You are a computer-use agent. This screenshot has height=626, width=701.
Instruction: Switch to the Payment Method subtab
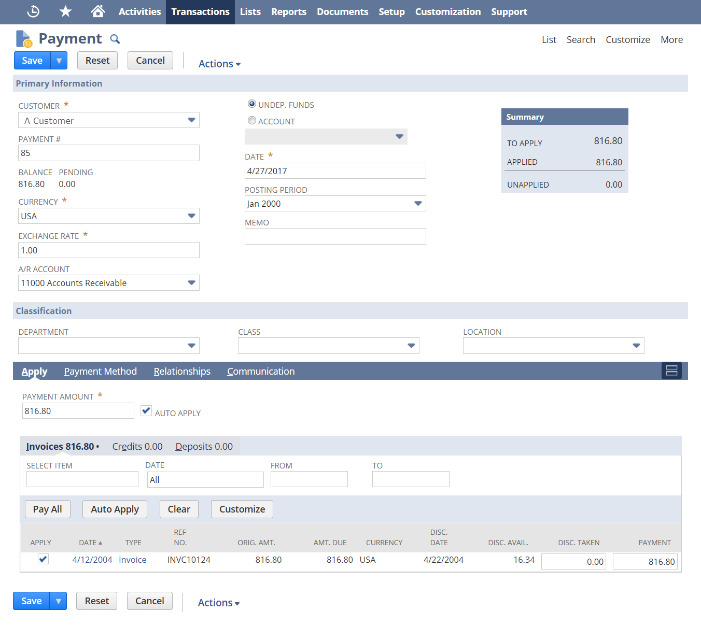pos(101,371)
